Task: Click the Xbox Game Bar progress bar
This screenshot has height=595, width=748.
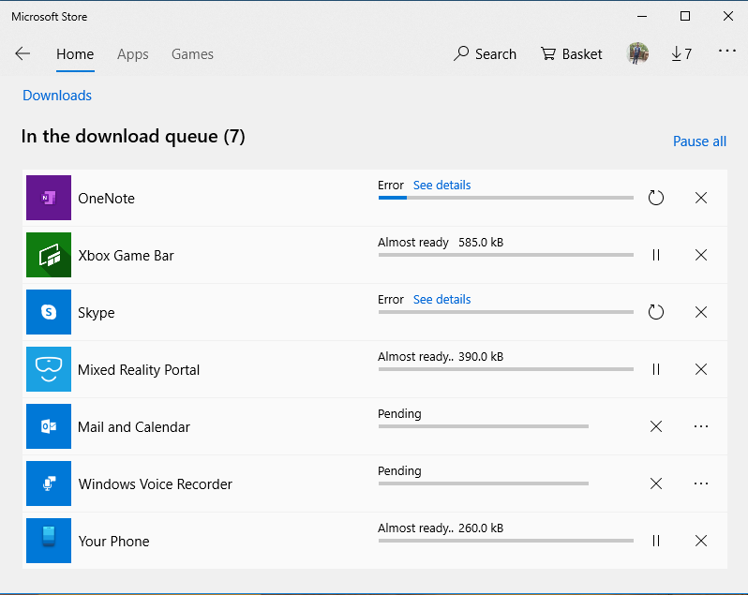Action: pos(505,255)
